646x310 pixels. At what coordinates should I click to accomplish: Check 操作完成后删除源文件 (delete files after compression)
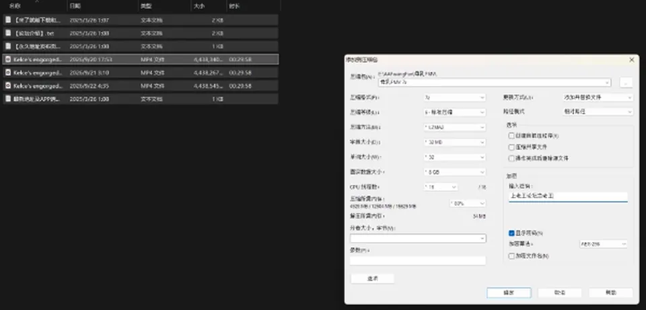tap(511, 159)
